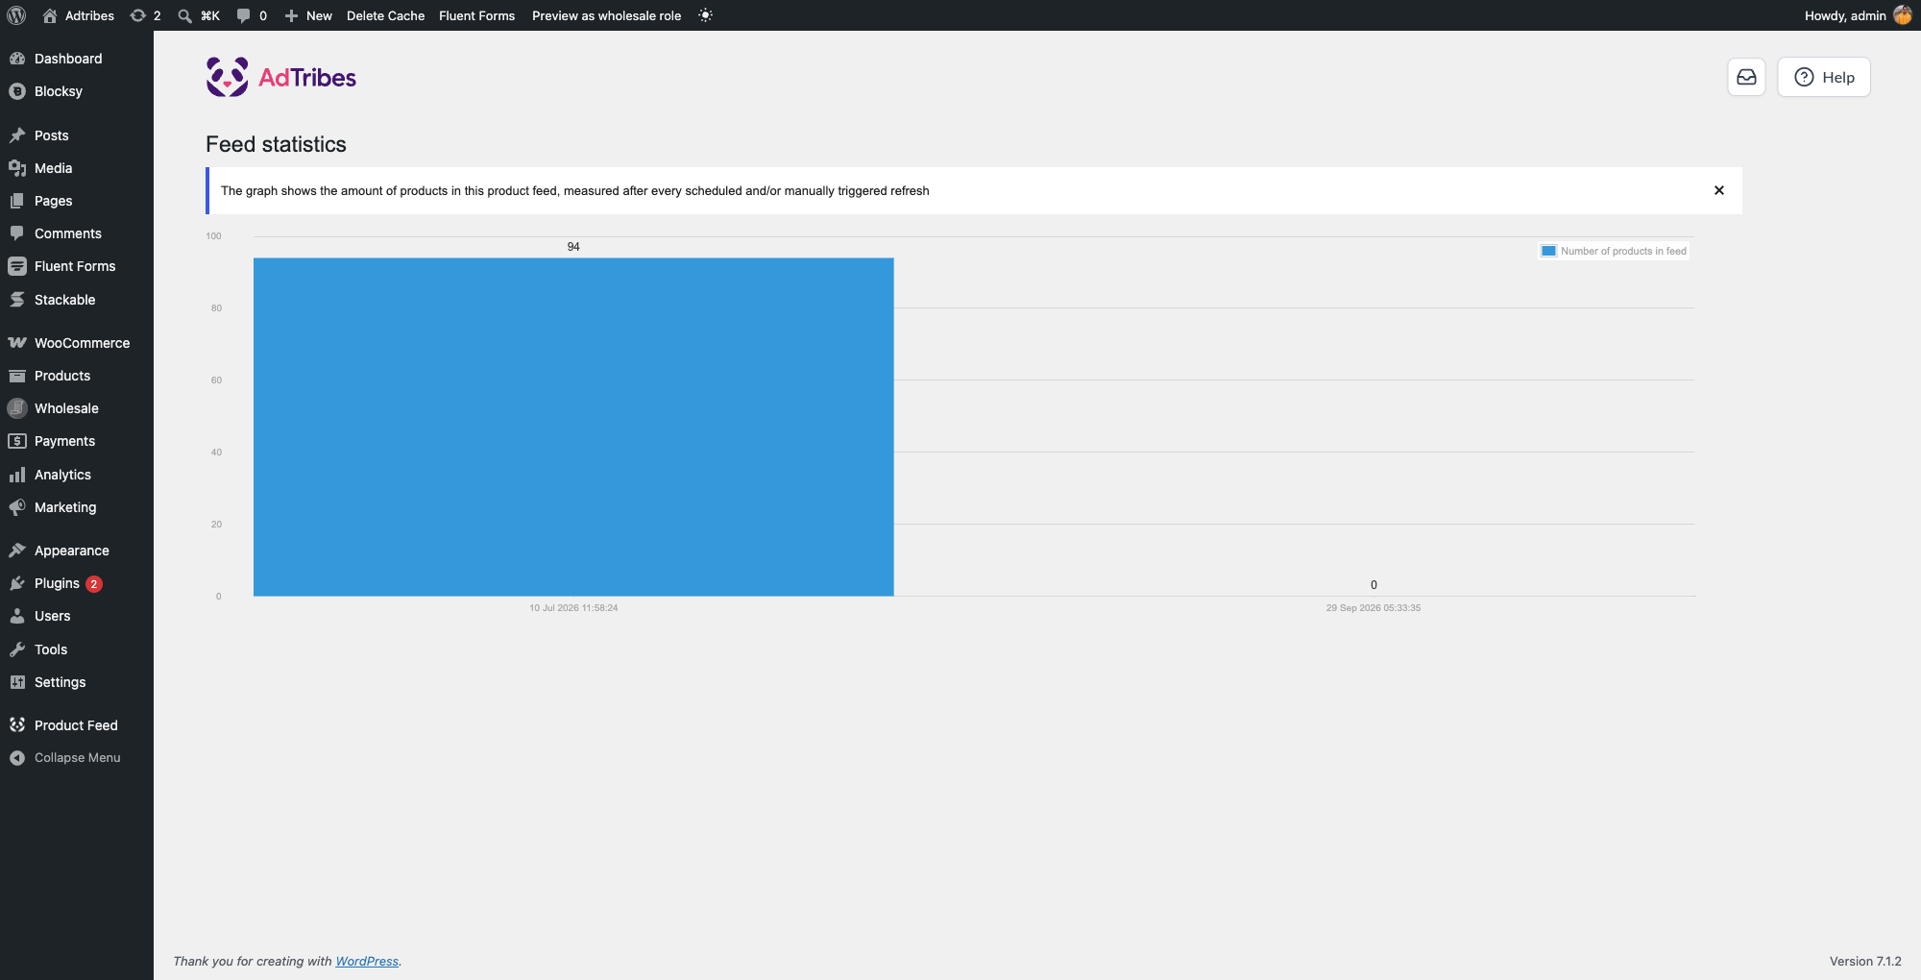
Task: Open the Payments menu item
Action: click(77, 441)
